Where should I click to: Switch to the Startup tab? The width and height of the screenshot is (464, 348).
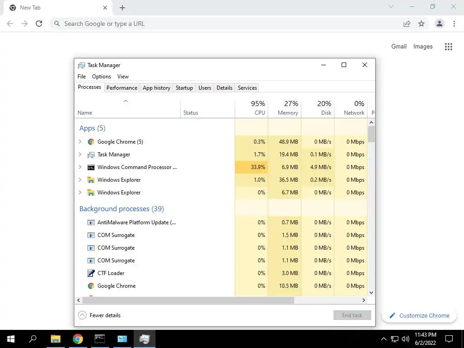[184, 88]
